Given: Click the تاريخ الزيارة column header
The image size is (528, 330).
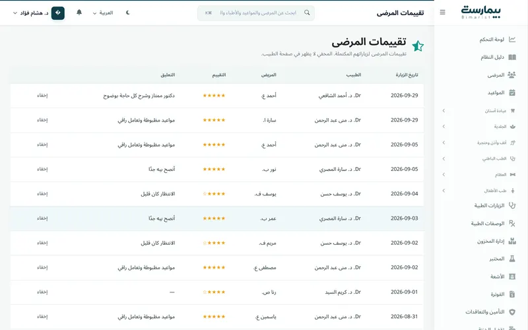Looking at the screenshot, I should pos(407,75).
